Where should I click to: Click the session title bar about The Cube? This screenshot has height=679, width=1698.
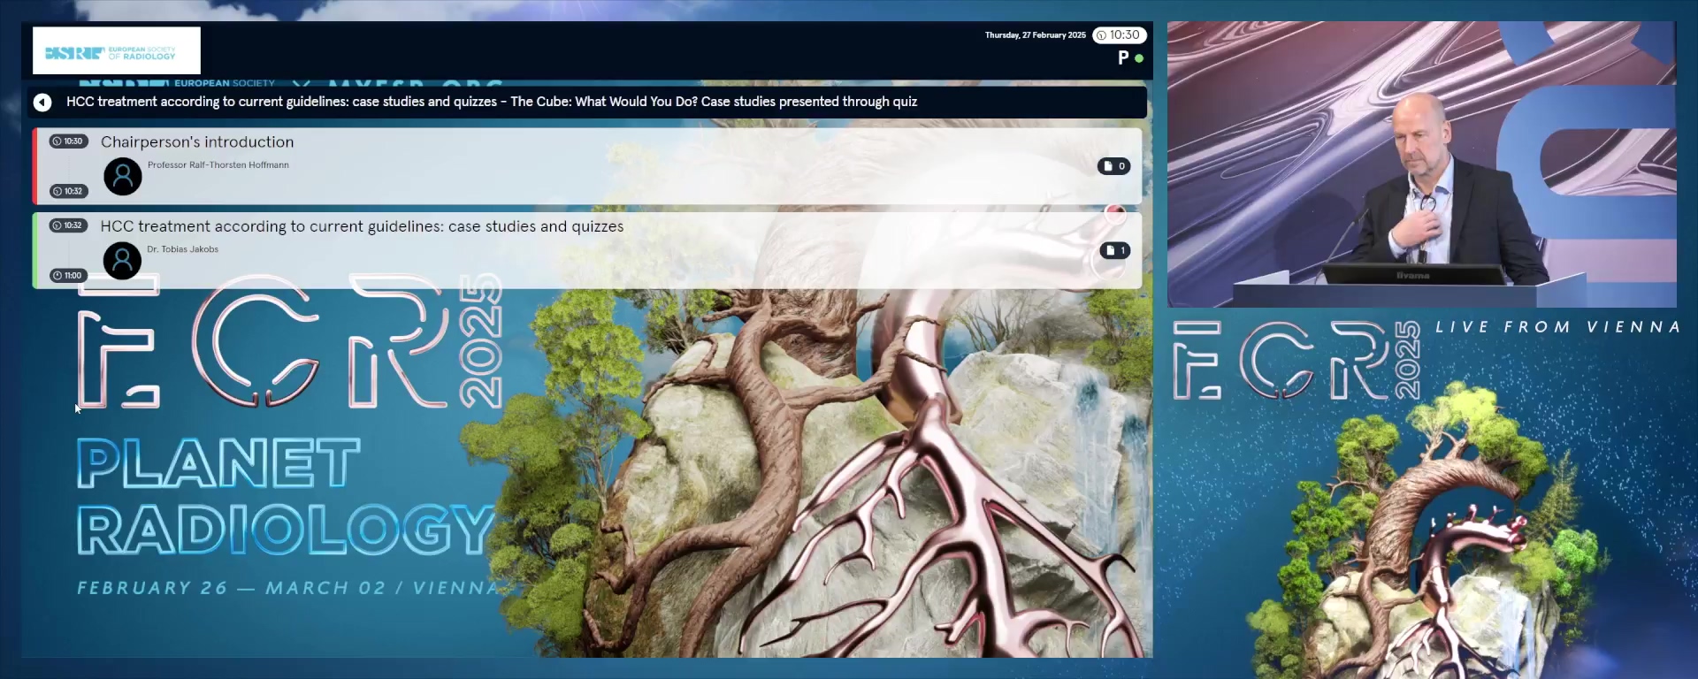[x=587, y=103]
